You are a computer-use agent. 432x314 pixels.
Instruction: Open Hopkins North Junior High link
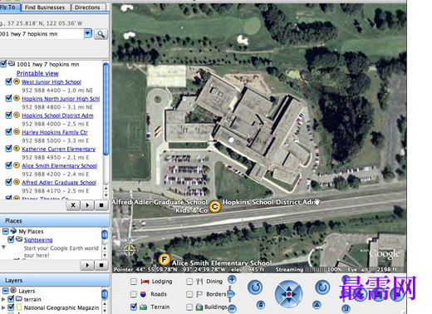click(61, 99)
